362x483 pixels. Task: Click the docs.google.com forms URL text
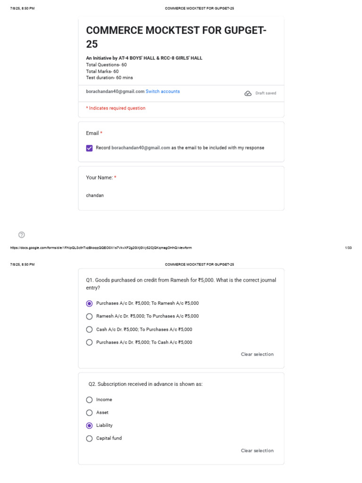click(101, 248)
